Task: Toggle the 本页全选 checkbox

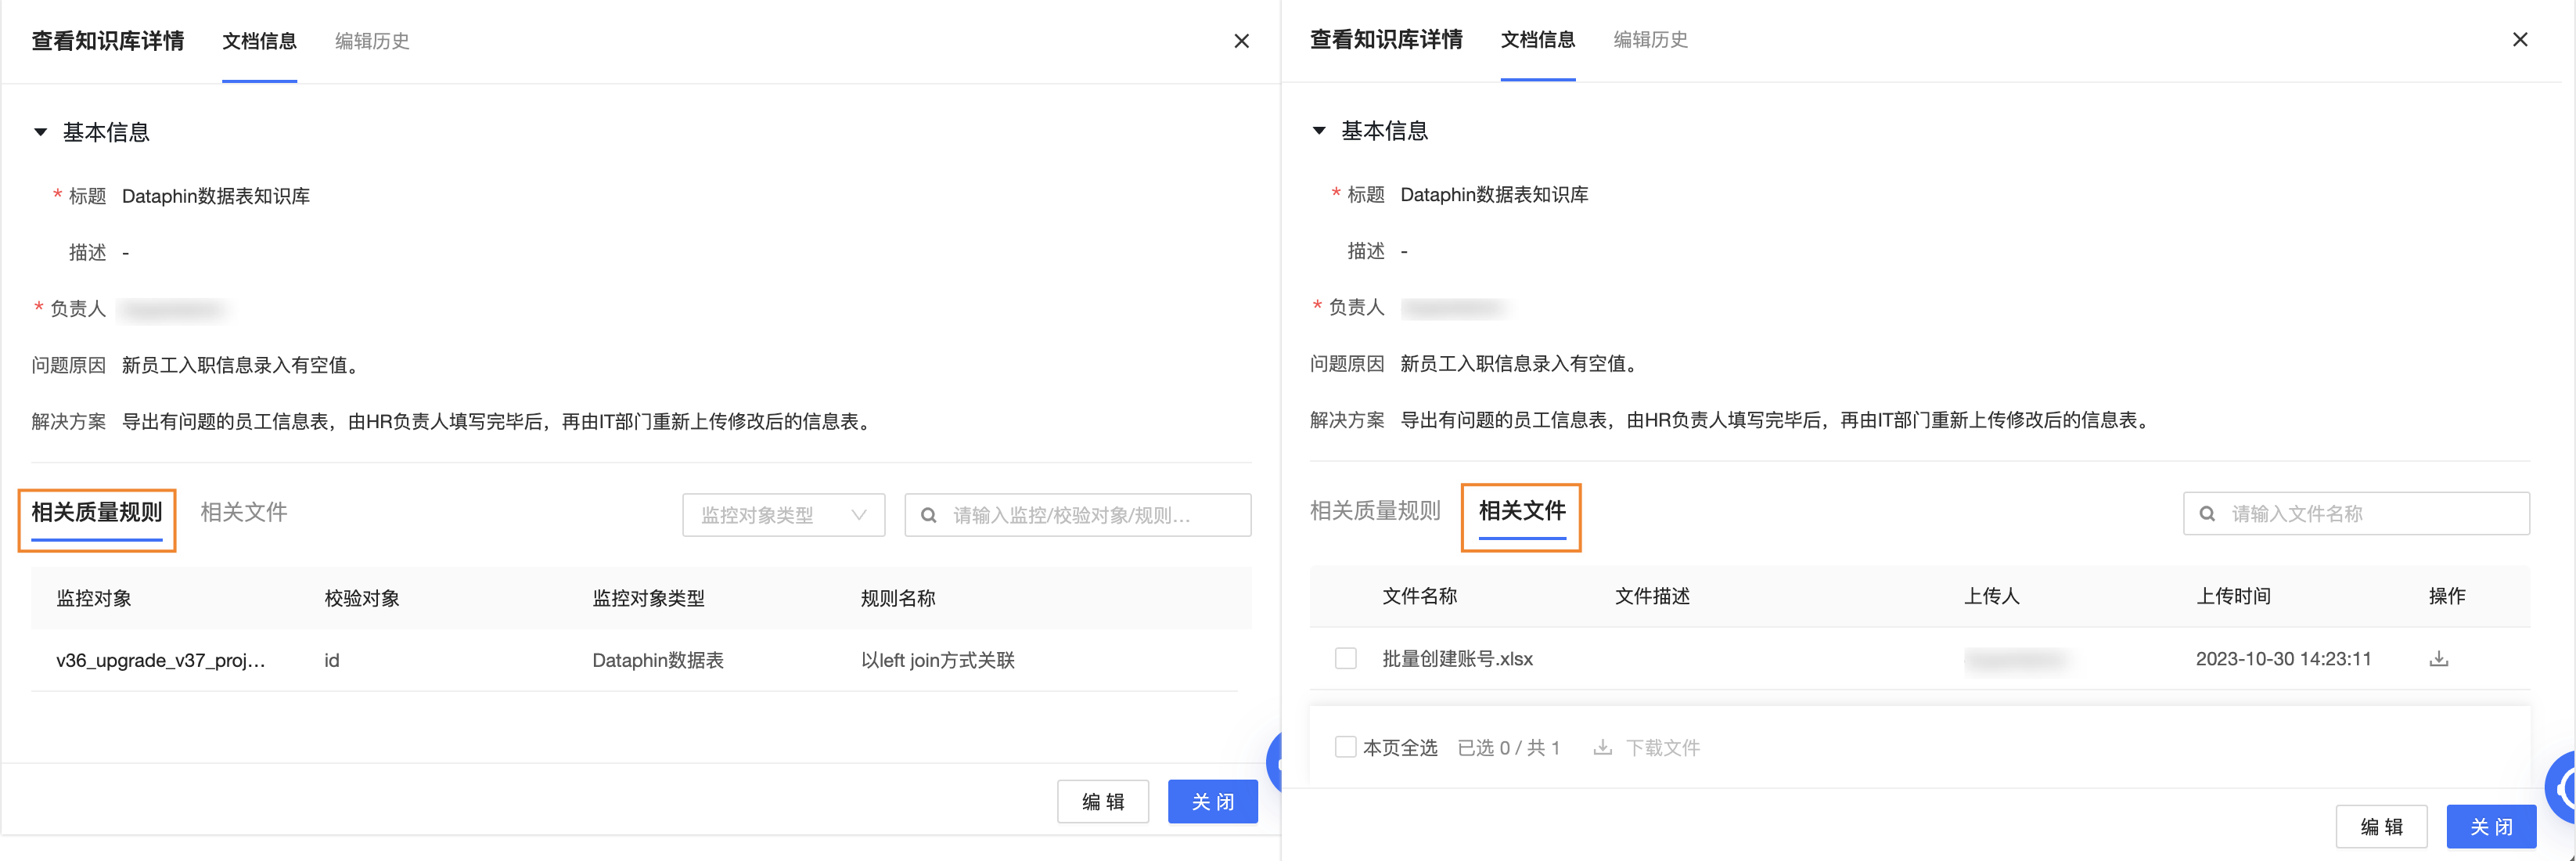Action: [x=1345, y=748]
